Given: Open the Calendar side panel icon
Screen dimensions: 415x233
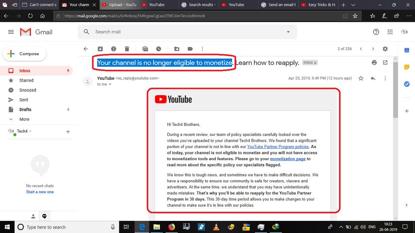Looking at the screenshot, I should point(407,50).
